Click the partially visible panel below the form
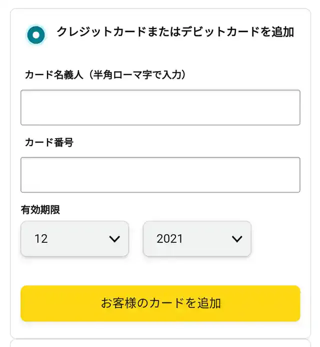This screenshot has width=320, height=347. coord(160,343)
